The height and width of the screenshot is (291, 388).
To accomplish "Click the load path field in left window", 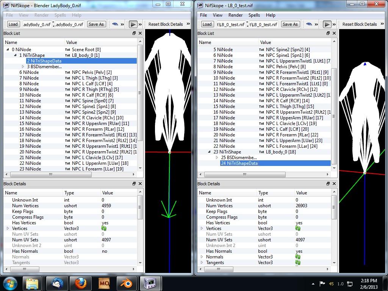I will 37,25.
